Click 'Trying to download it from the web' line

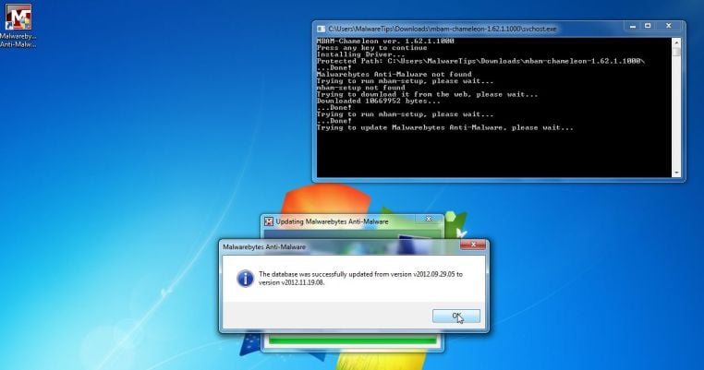(x=427, y=95)
